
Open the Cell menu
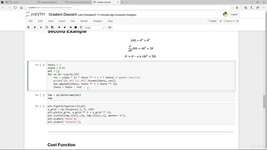[x=73, y=21]
